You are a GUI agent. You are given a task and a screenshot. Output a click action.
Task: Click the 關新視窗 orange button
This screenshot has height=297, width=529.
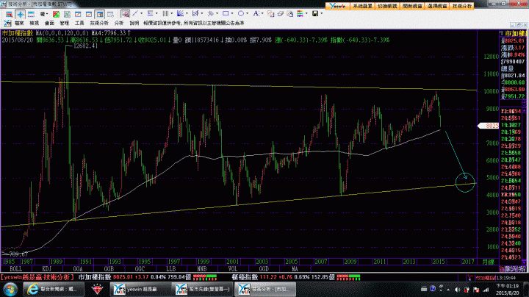pyautogui.click(x=412, y=6)
